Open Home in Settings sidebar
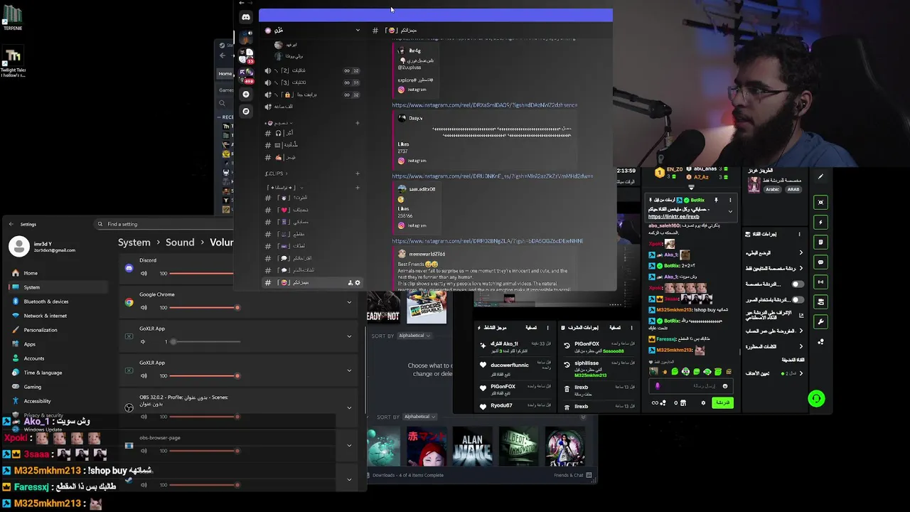This screenshot has width=910, height=512. tap(31, 273)
